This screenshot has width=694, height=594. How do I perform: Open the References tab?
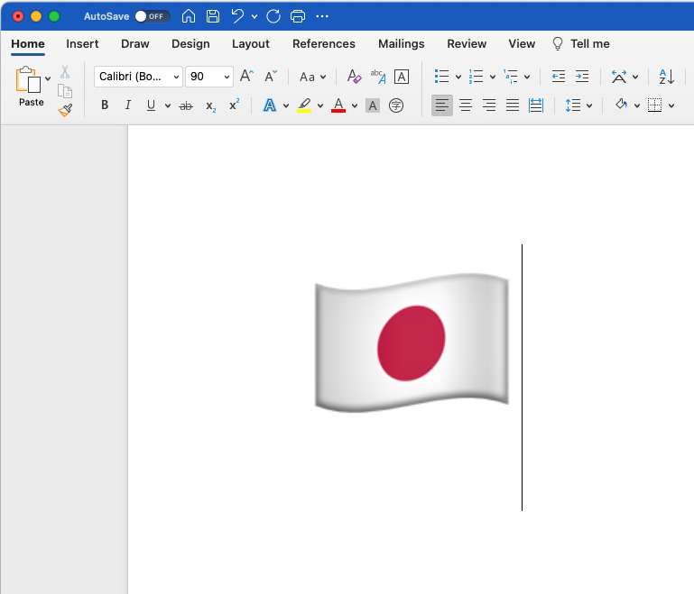[x=324, y=44]
